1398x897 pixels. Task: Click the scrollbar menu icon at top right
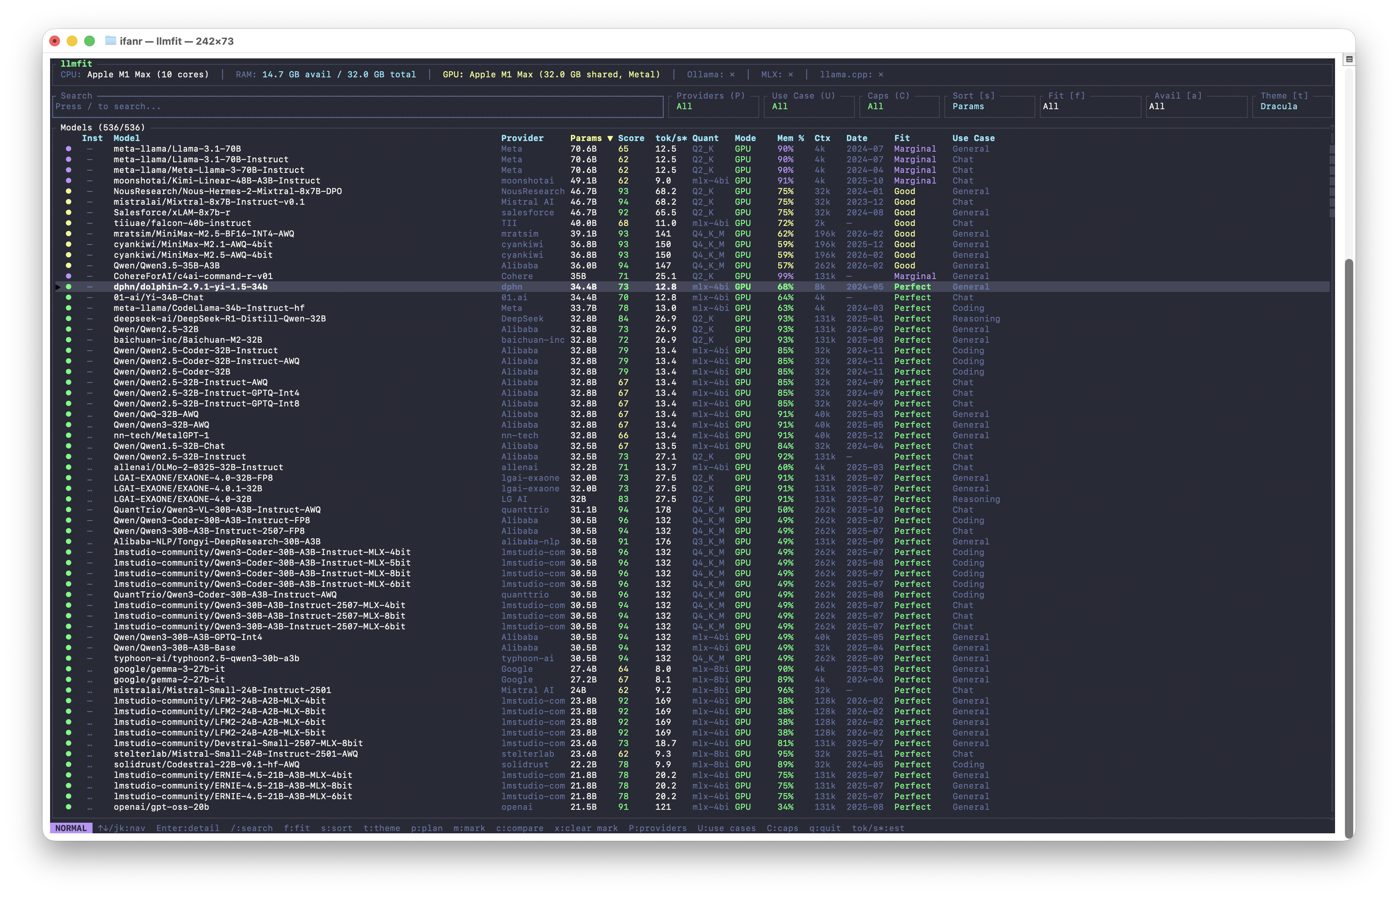(1349, 60)
